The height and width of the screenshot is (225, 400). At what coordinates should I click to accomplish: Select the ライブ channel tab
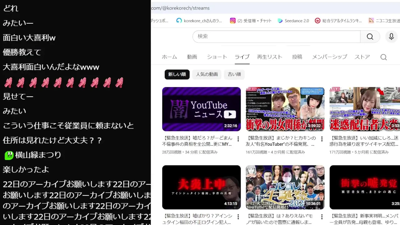click(242, 57)
